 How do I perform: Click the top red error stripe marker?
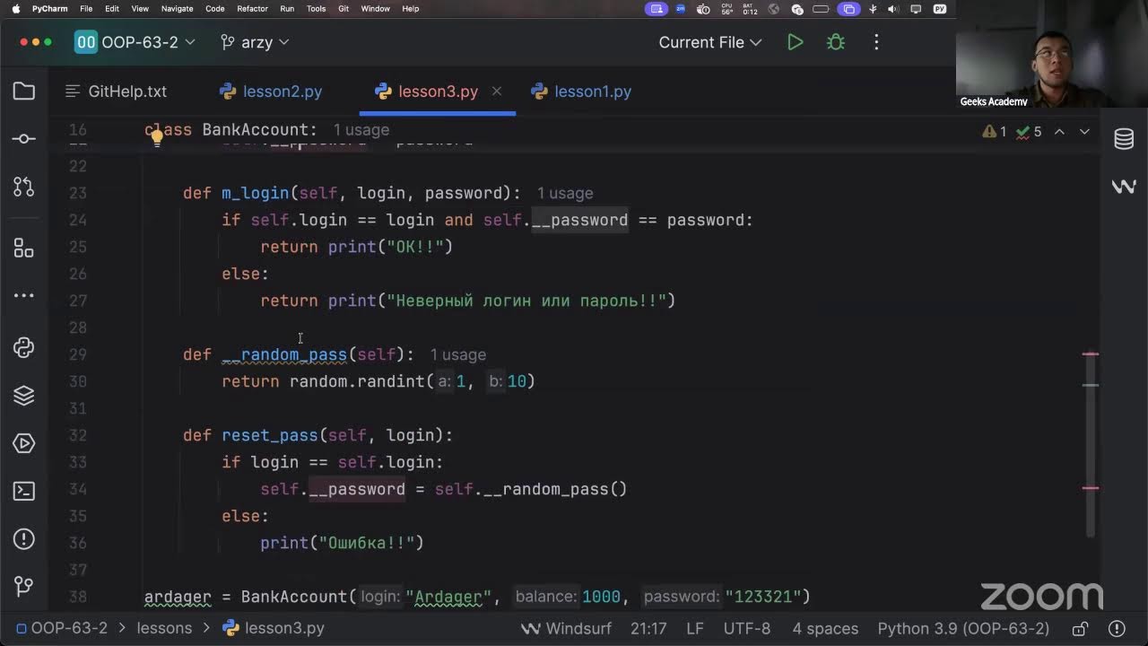[x=1091, y=354]
